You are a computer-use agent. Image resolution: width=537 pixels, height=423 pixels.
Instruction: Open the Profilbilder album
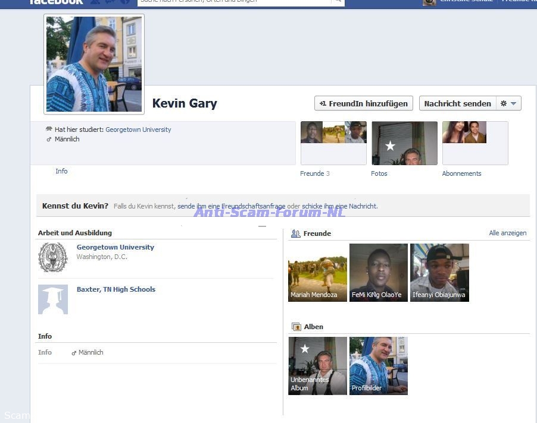(378, 366)
